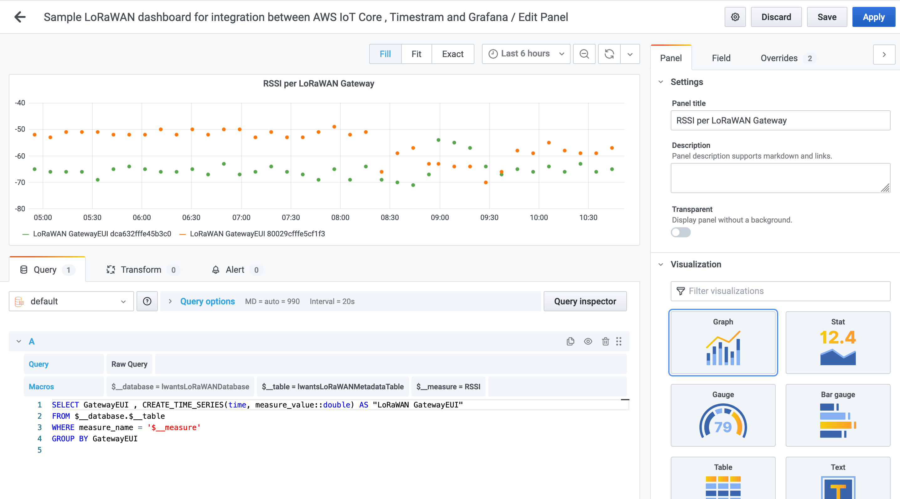Select the Fit view mode option
This screenshot has width=900, height=499.
[x=416, y=54]
